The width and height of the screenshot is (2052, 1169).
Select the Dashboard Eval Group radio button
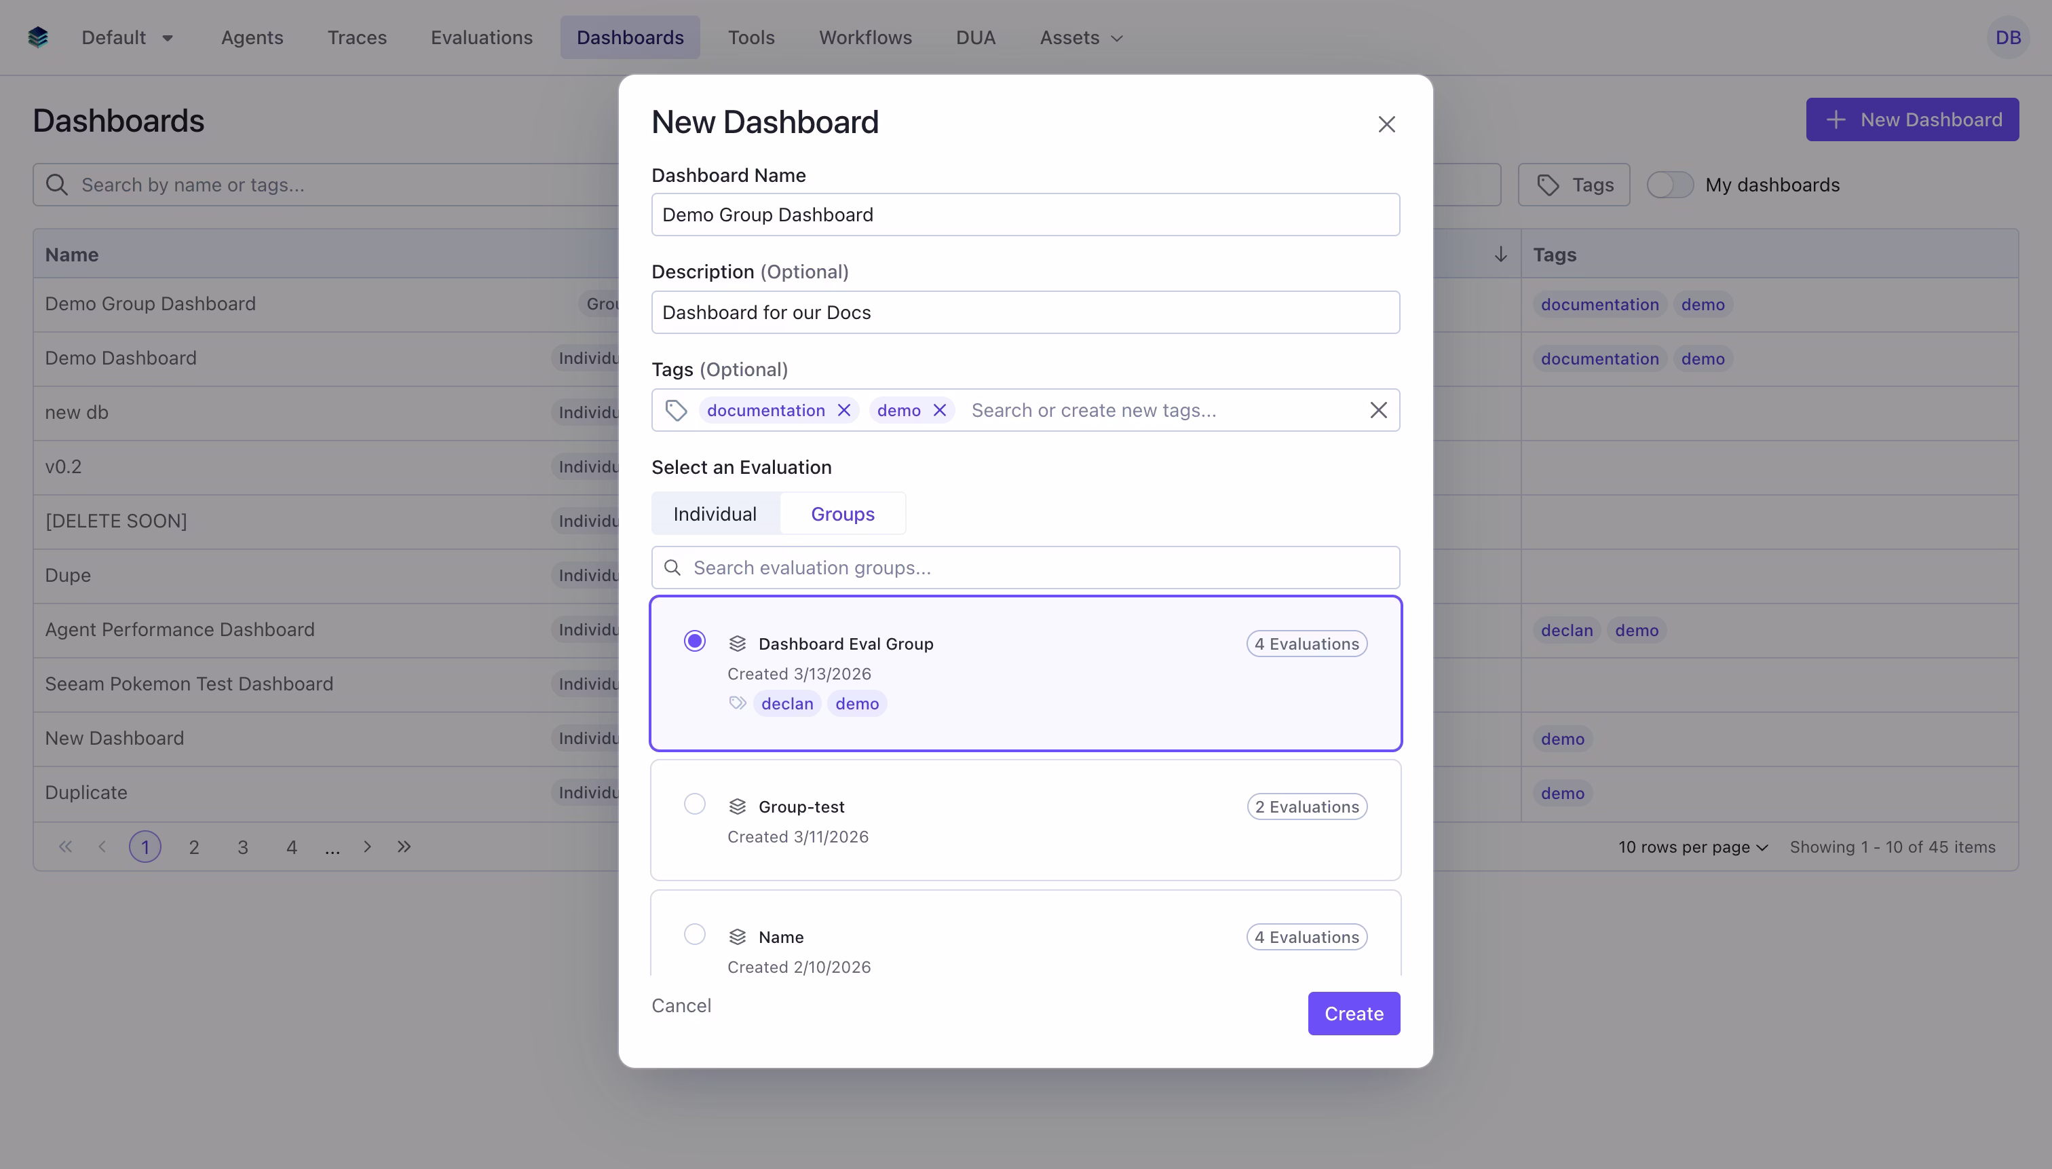(x=693, y=640)
